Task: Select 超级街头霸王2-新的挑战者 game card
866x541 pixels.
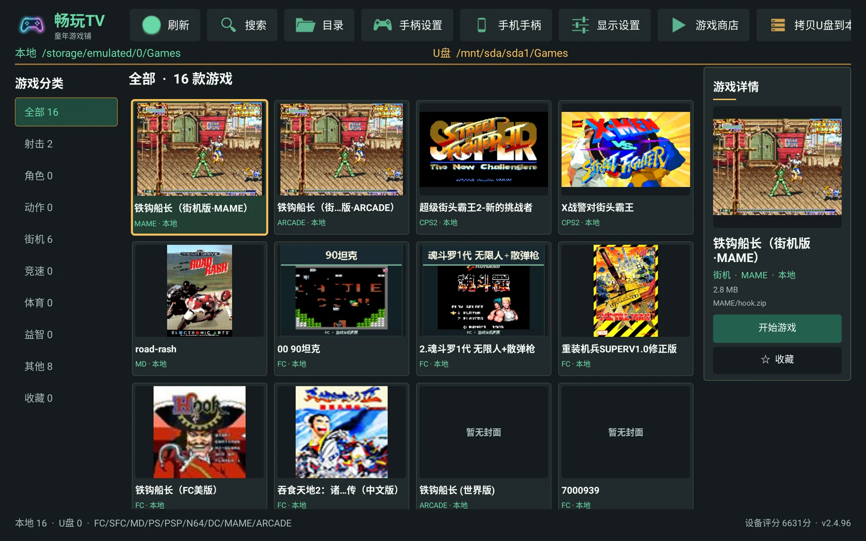Action: click(484, 167)
